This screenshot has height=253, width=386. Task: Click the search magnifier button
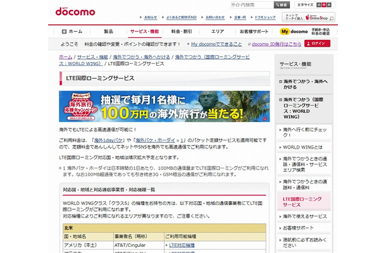pyautogui.click(x=282, y=4)
